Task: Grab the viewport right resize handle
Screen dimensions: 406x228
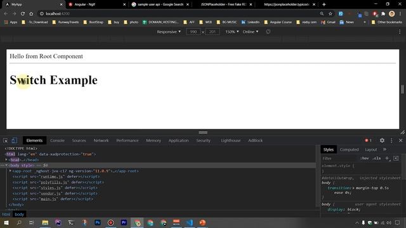Action: 402,89
